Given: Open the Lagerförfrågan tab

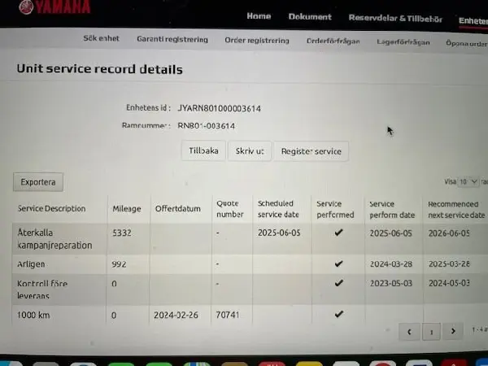Looking at the screenshot, I should click(x=403, y=42).
